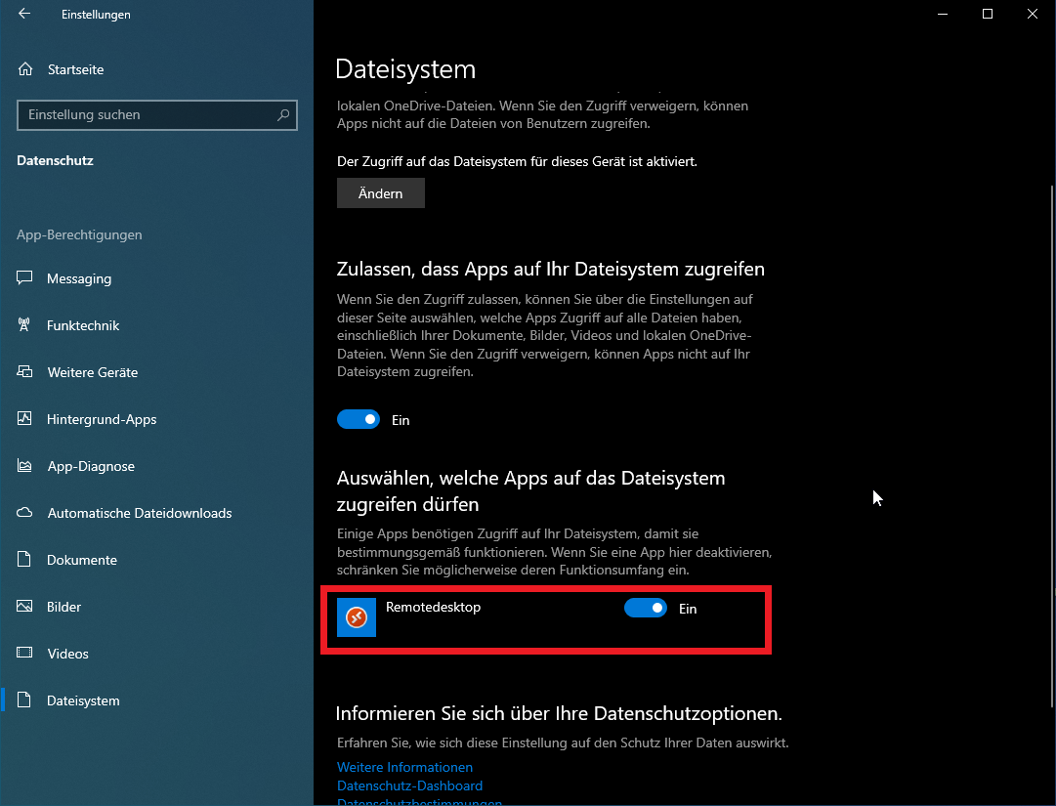Click the Funktechnik antenna icon
The width and height of the screenshot is (1056, 806).
click(x=25, y=325)
